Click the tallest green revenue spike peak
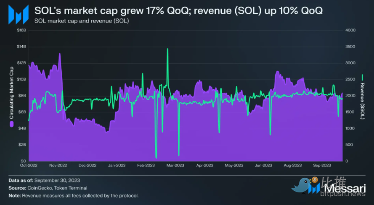The image size is (374, 205). (167, 49)
